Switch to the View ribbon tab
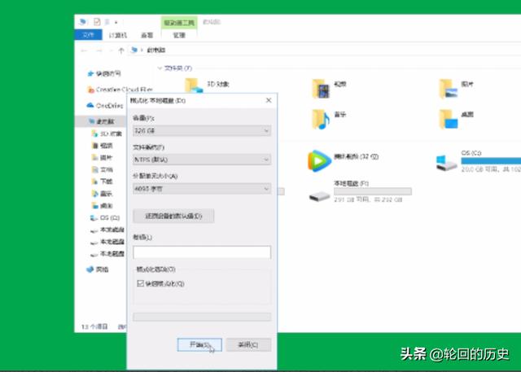Screen dimensions: 521x372 pyautogui.click(x=147, y=35)
